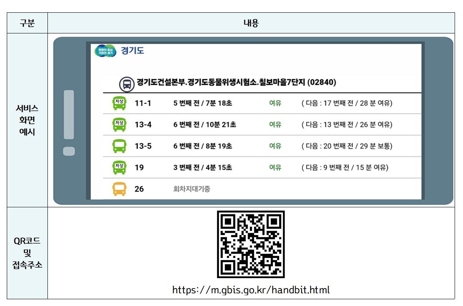463x306 pixels.
Task: Select the green bus icon for route 11-1
Action: click(119, 103)
